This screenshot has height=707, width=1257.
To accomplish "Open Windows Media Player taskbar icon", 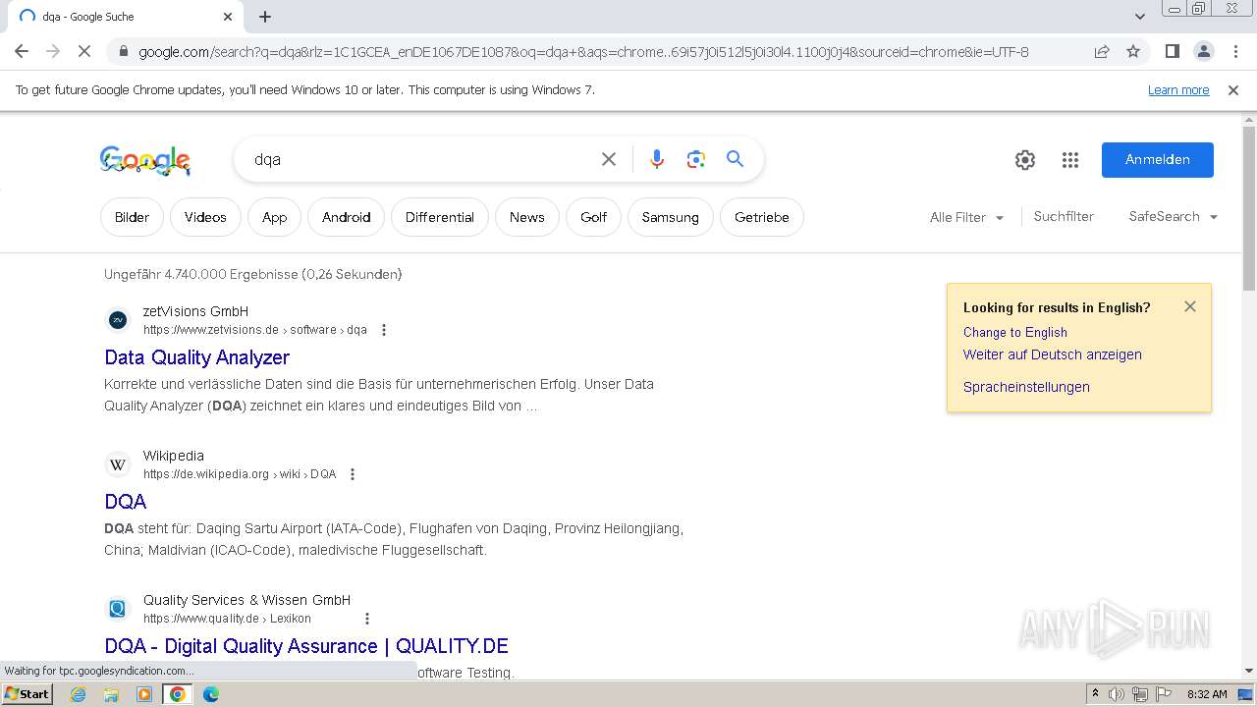I will [144, 694].
